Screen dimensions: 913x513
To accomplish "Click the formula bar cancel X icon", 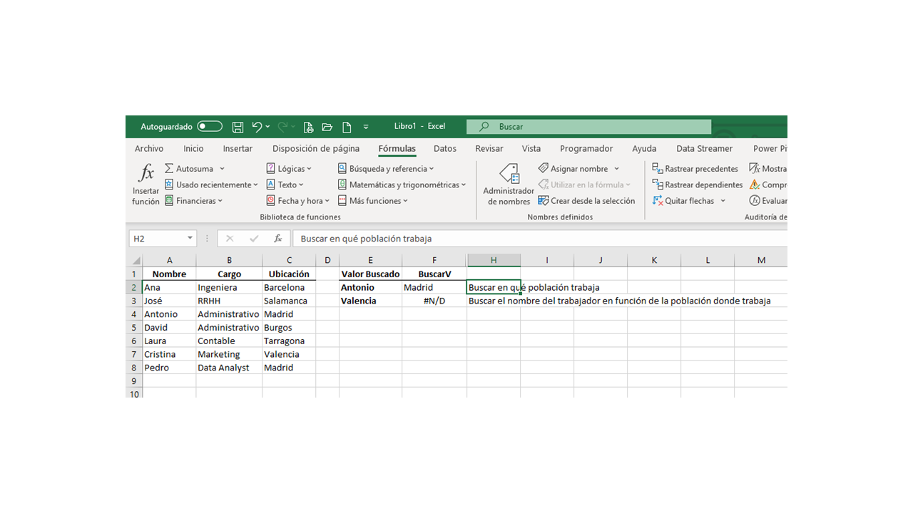I will (x=230, y=239).
